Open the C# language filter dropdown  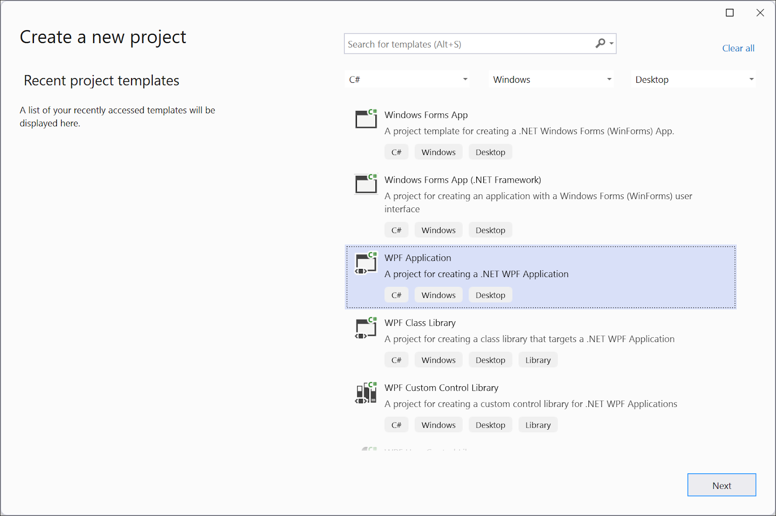pyautogui.click(x=406, y=79)
